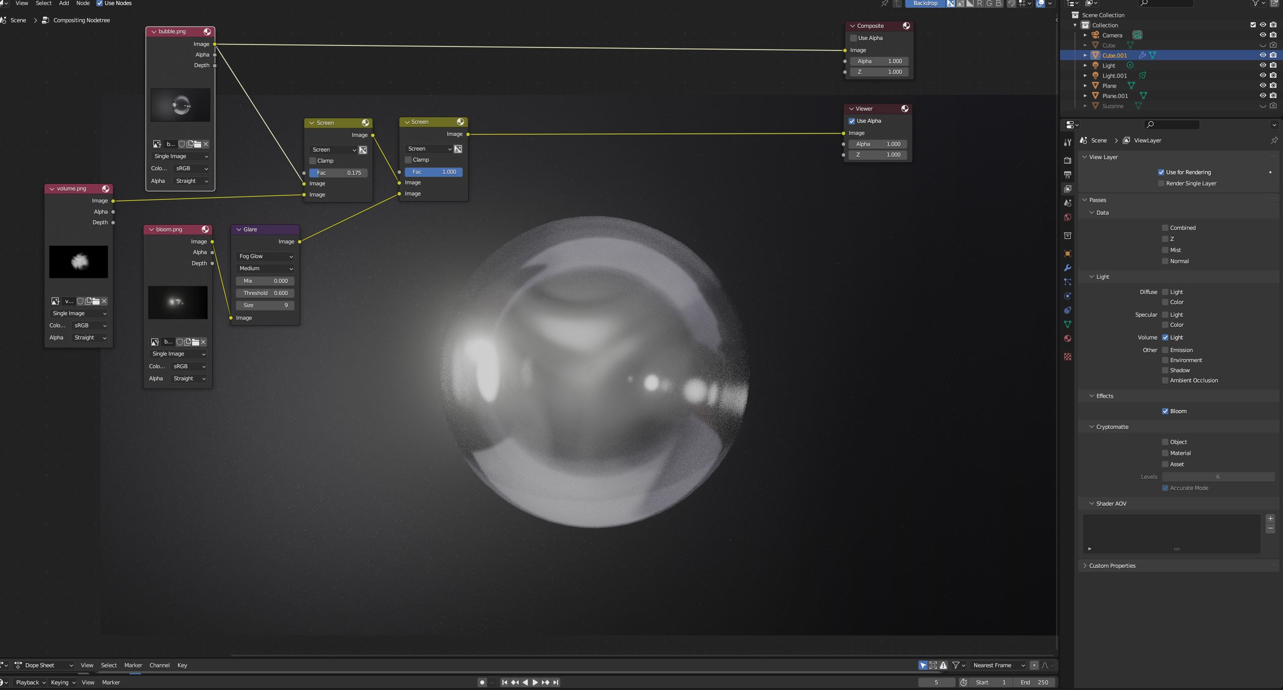
Task: Open the Keying menu in timeline
Action: 63,682
